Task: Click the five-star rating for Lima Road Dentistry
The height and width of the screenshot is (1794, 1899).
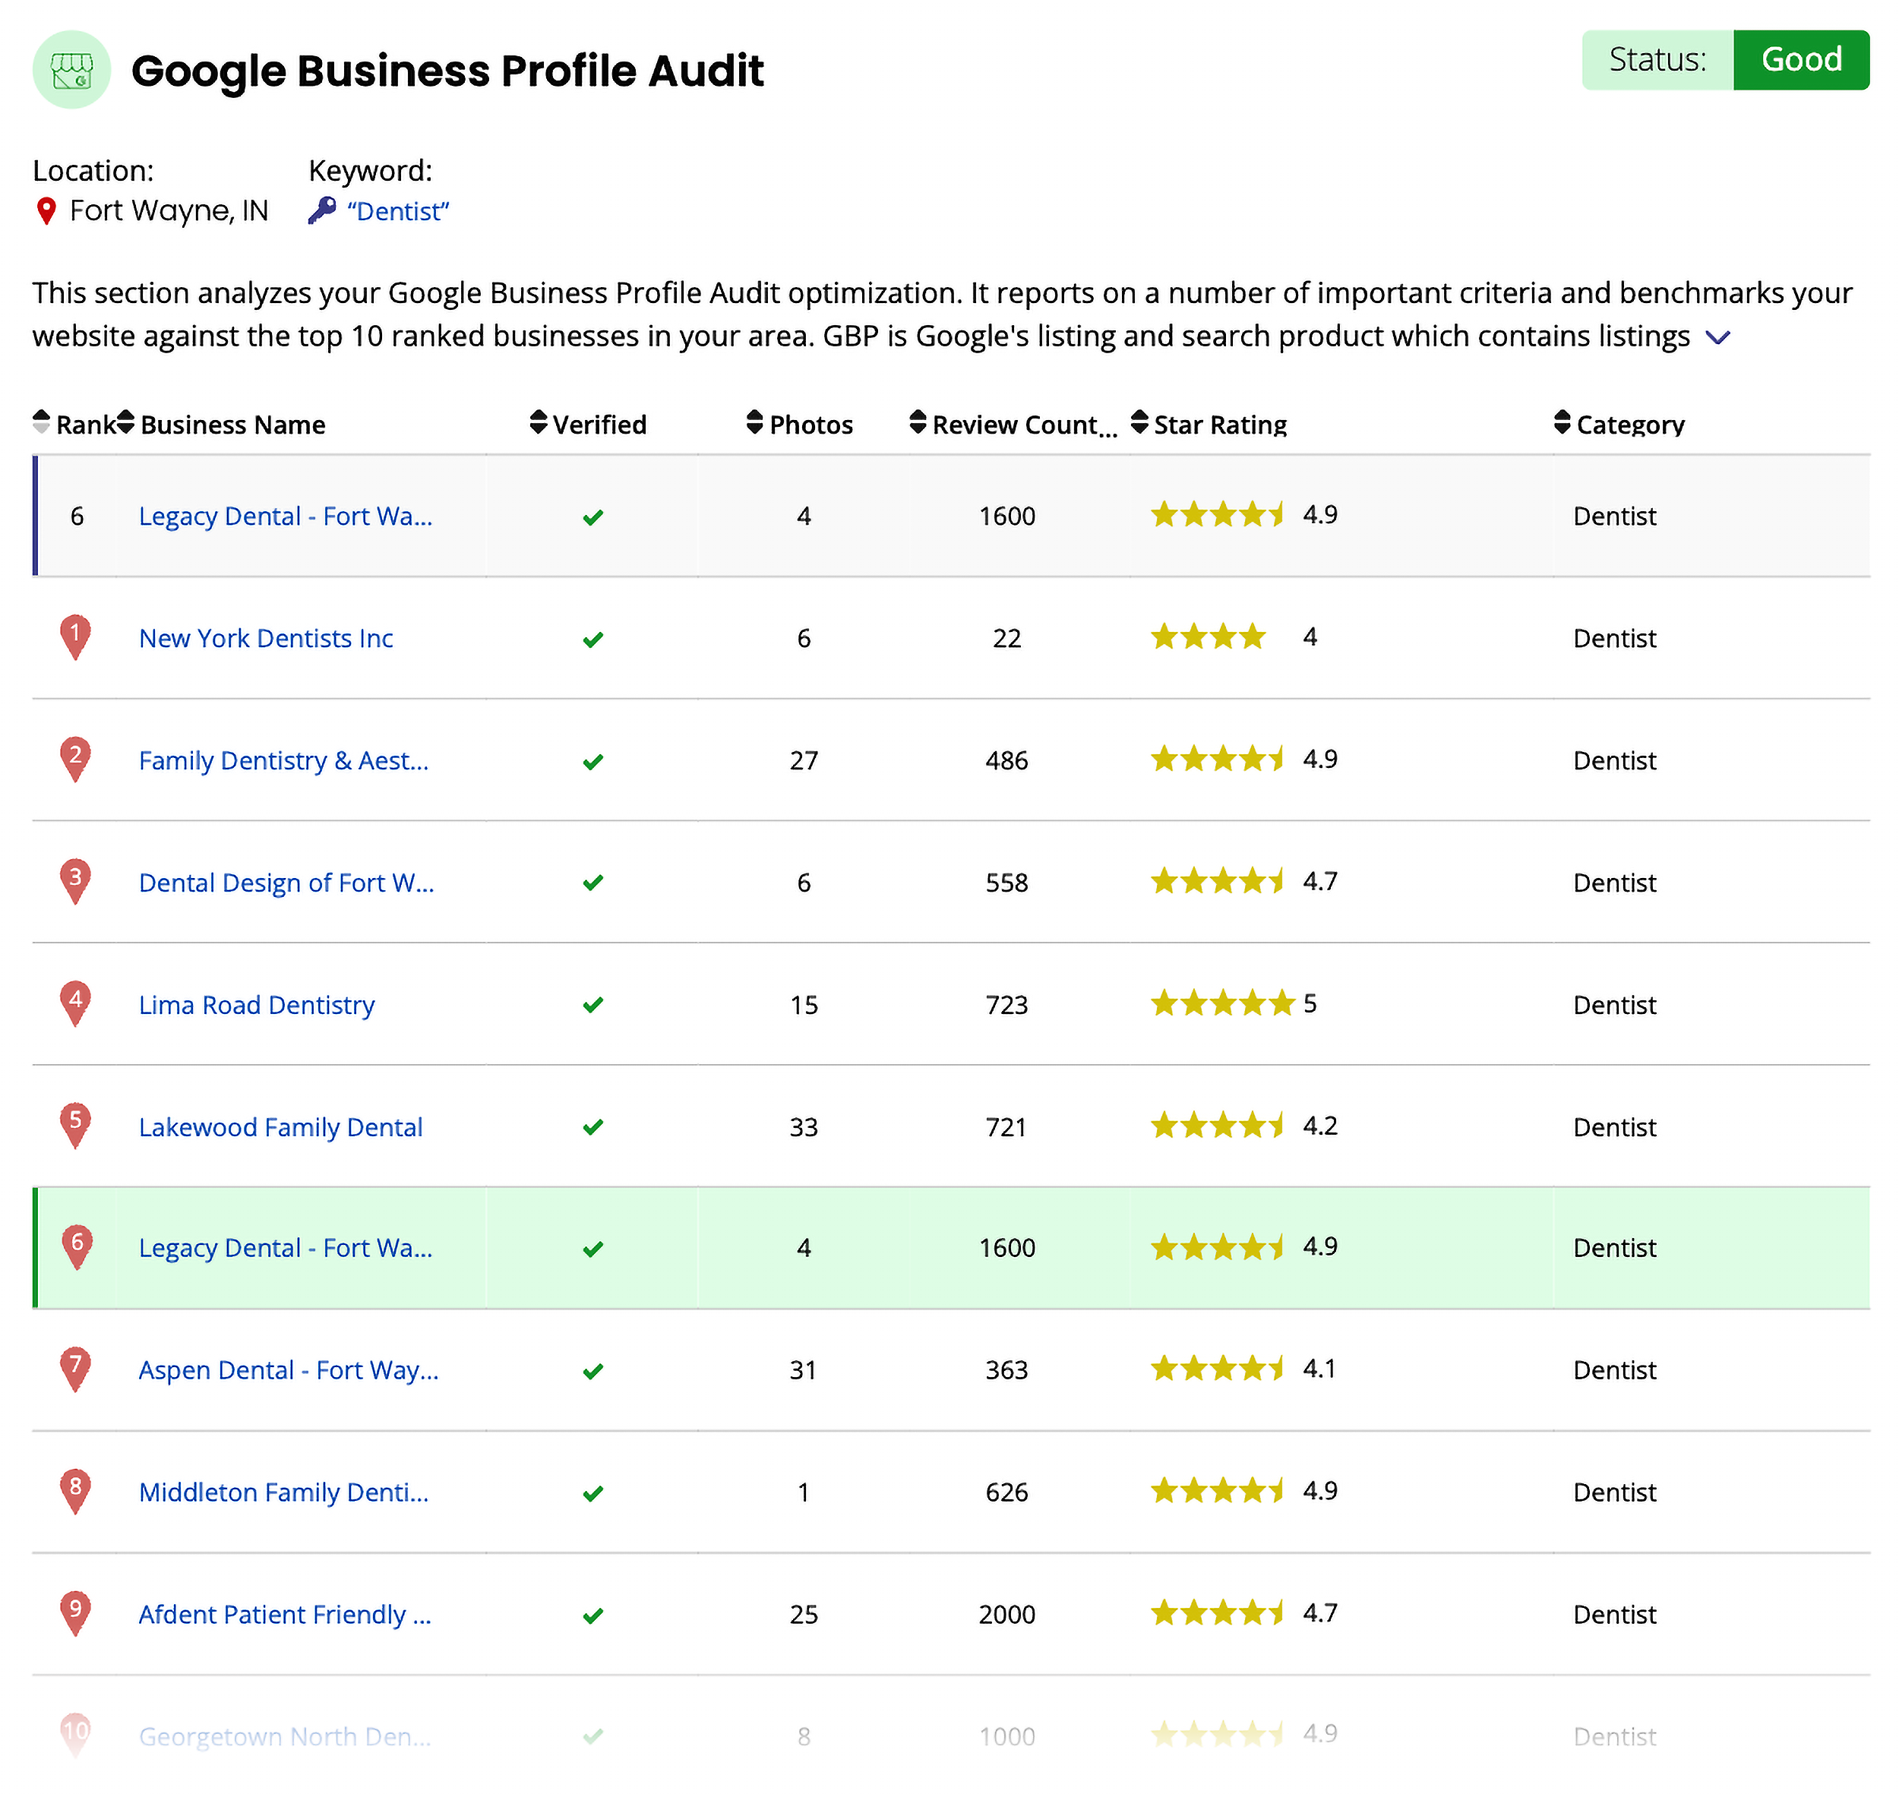Action: [1223, 1003]
